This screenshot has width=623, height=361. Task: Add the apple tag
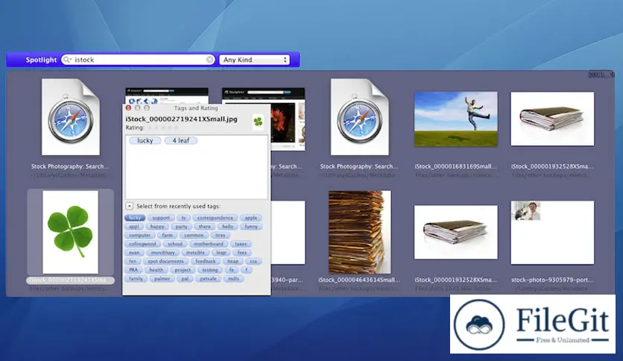[x=250, y=218]
